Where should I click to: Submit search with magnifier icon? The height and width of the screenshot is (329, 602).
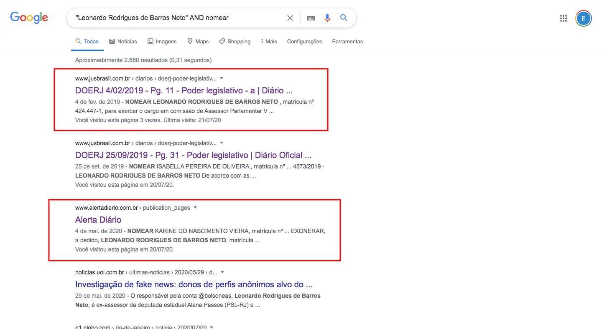344,18
